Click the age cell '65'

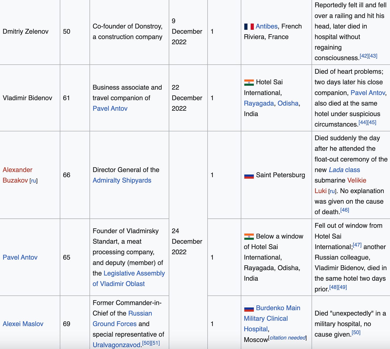coord(66,257)
